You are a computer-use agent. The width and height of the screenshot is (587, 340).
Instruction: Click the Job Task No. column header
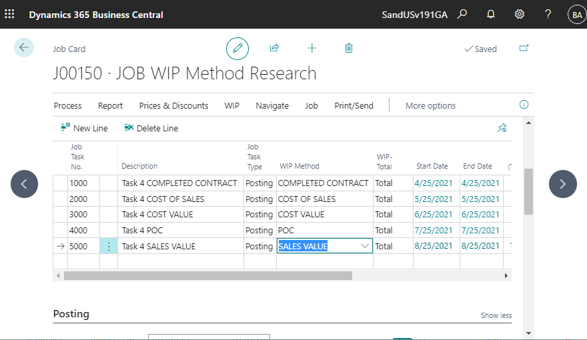[x=77, y=157]
